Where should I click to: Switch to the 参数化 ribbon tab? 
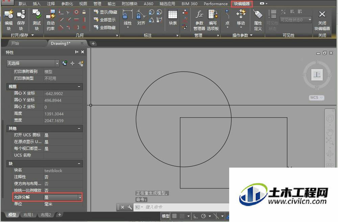(x=67, y=4)
